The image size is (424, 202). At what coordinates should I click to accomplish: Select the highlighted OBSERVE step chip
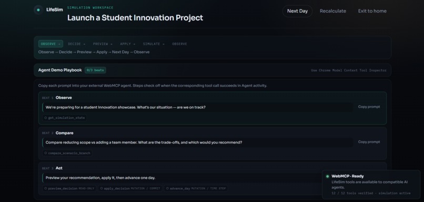(x=51, y=44)
